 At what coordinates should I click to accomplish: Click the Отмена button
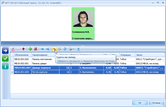(156, 103)
